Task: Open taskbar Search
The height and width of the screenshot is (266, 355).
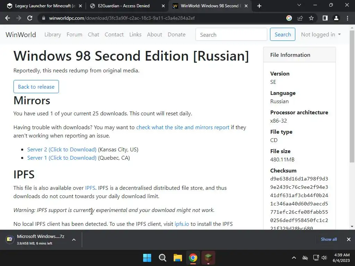Action: pyautogui.click(x=163, y=258)
